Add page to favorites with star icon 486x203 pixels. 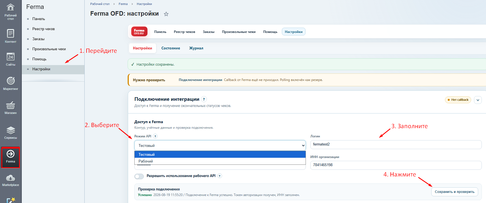166,14
